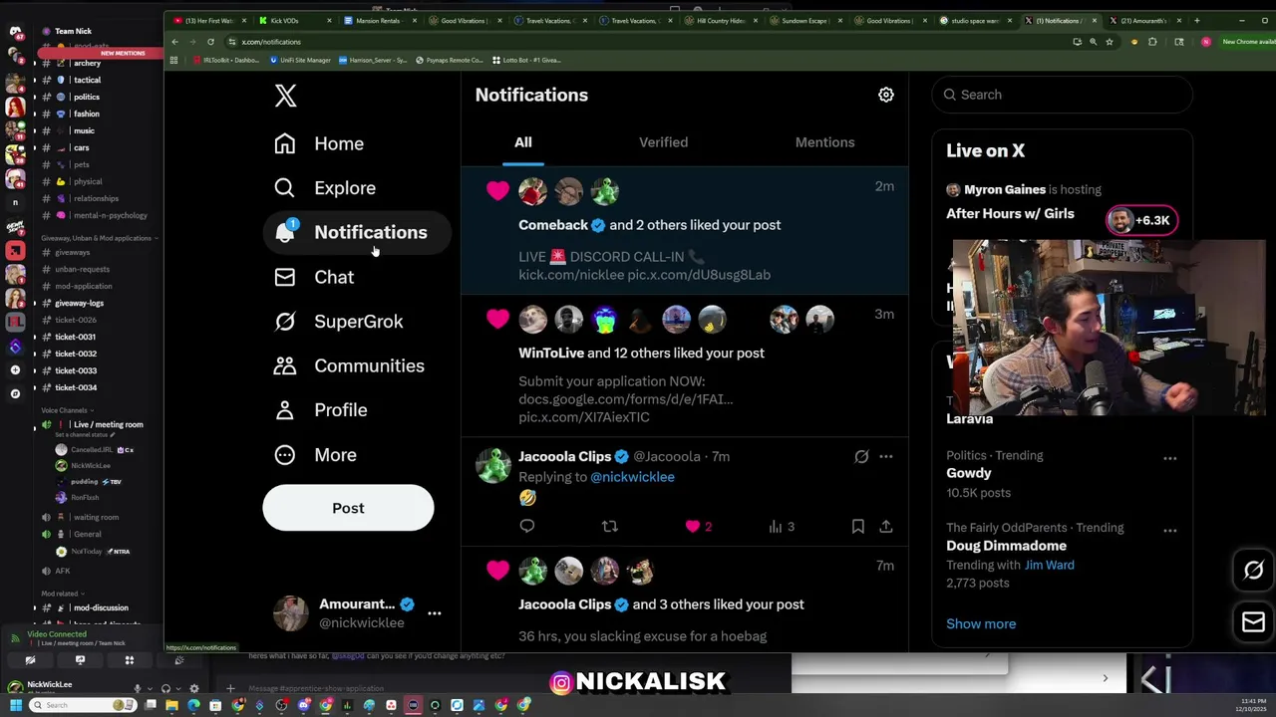Share the Jacoola Clips post
This screenshot has height=717, width=1276.
pyautogui.click(x=886, y=527)
